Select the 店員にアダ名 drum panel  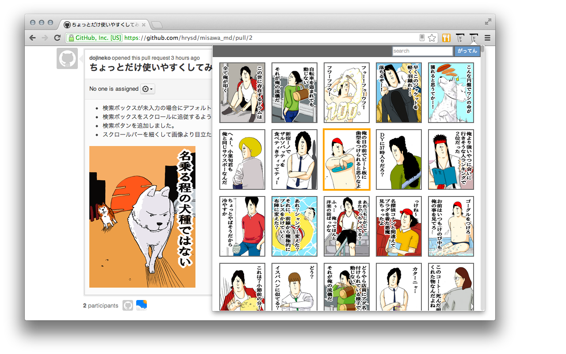(x=347, y=287)
